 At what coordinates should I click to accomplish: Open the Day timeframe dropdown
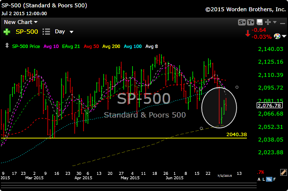tap(64, 31)
